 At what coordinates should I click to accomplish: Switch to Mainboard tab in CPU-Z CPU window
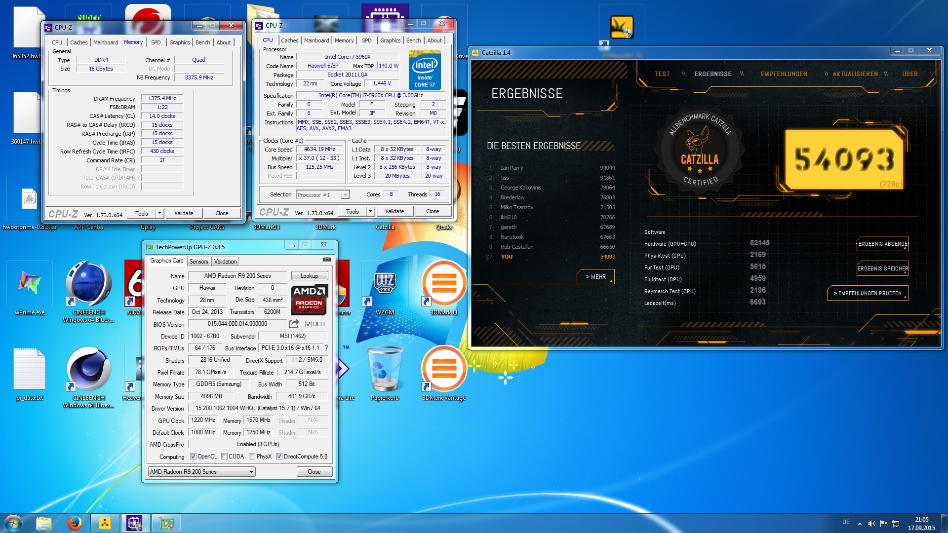click(x=316, y=40)
